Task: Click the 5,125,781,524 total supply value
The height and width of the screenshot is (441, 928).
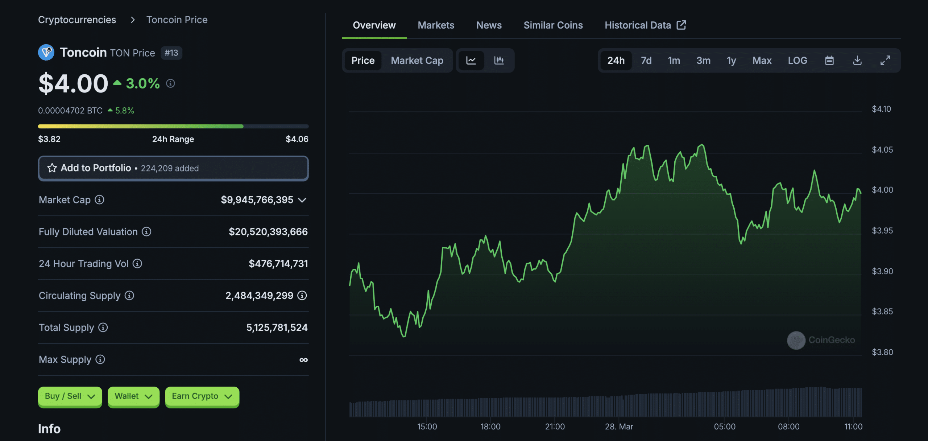Action: (x=277, y=327)
